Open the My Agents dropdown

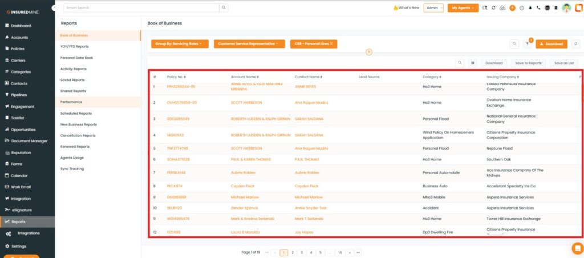click(463, 8)
